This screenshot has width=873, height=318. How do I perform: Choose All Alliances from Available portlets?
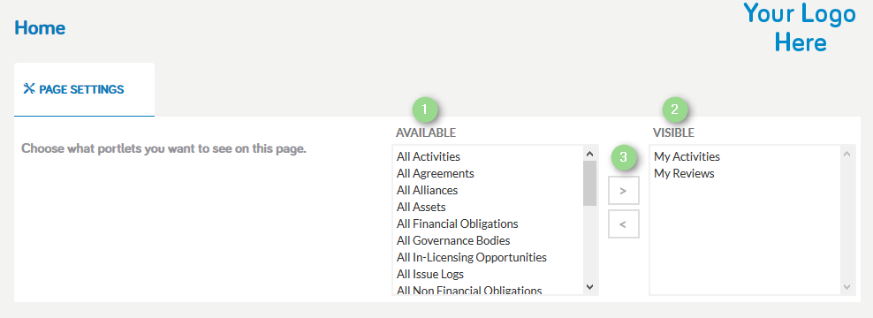427,191
